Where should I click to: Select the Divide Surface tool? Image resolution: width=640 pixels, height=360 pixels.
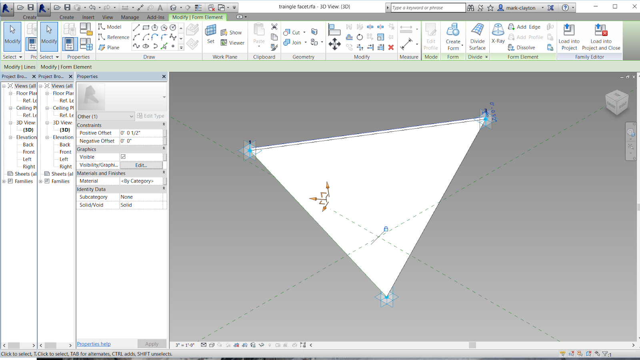(x=477, y=36)
